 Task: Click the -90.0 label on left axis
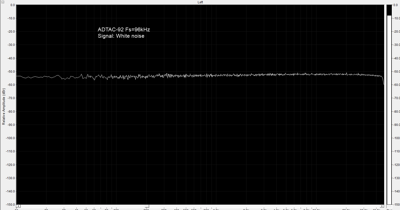click(x=11, y=125)
